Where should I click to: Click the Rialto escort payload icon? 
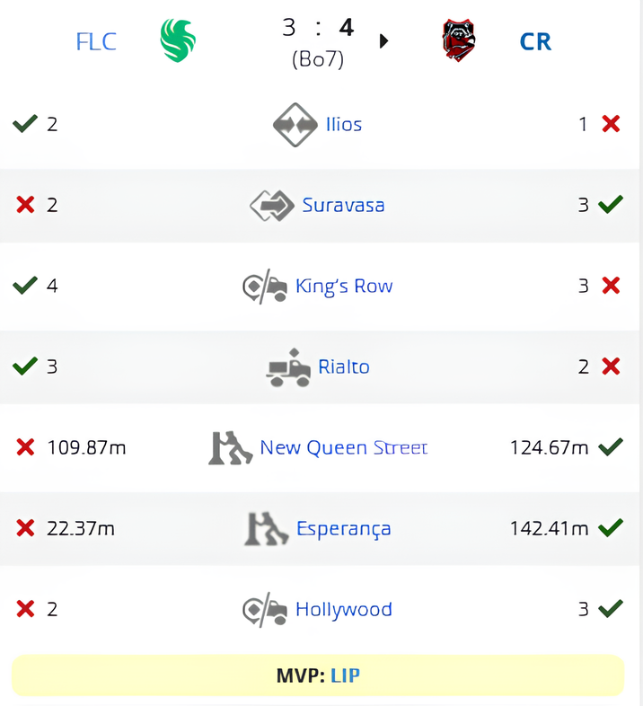coord(288,367)
